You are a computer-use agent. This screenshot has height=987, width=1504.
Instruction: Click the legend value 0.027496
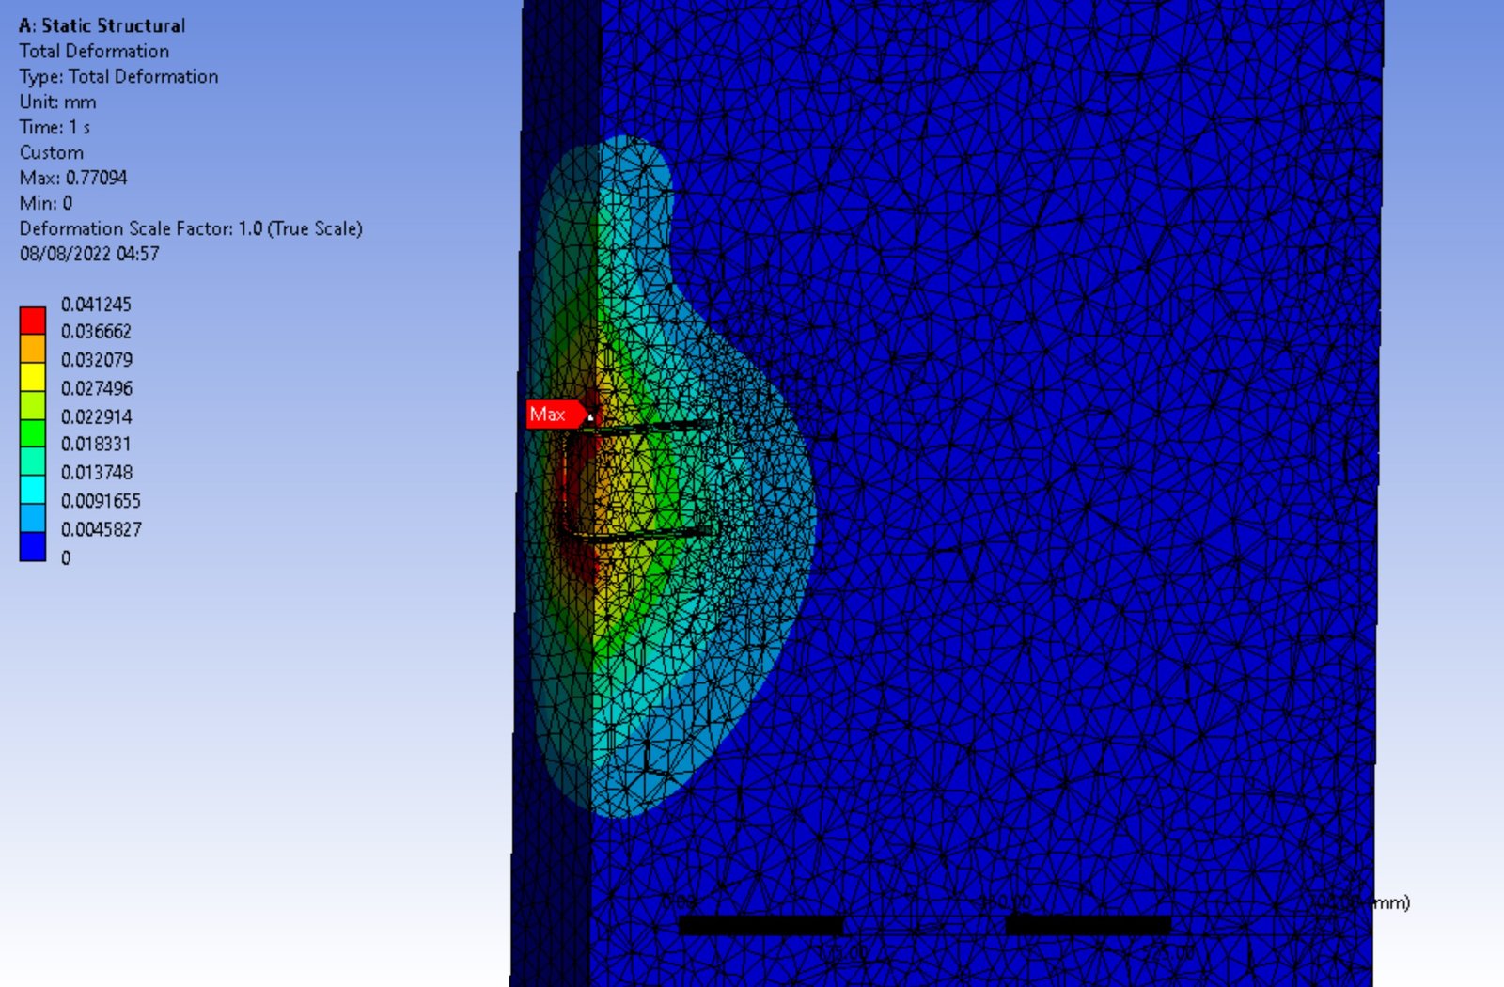[x=96, y=388]
